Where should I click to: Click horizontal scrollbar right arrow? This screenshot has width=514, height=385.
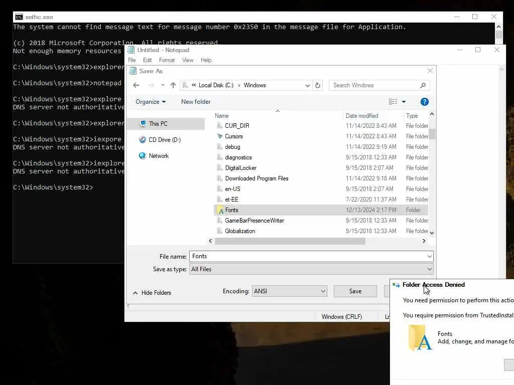(424, 241)
